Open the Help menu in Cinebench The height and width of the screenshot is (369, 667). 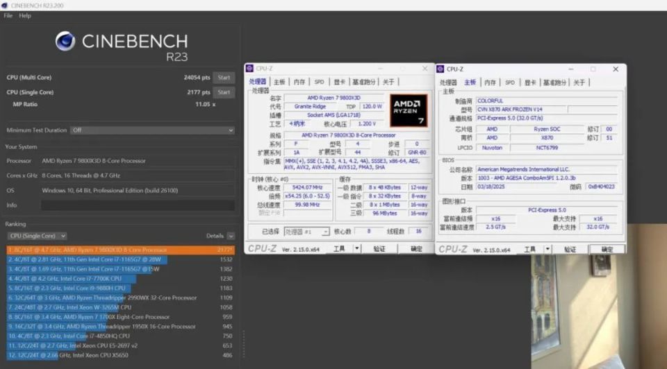coord(25,16)
